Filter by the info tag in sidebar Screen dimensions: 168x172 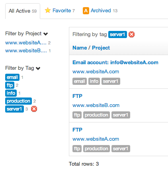pyautogui.click(x=11, y=93)
